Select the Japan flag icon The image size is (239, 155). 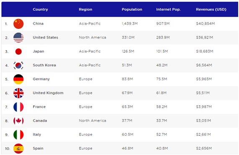(18, 51)
